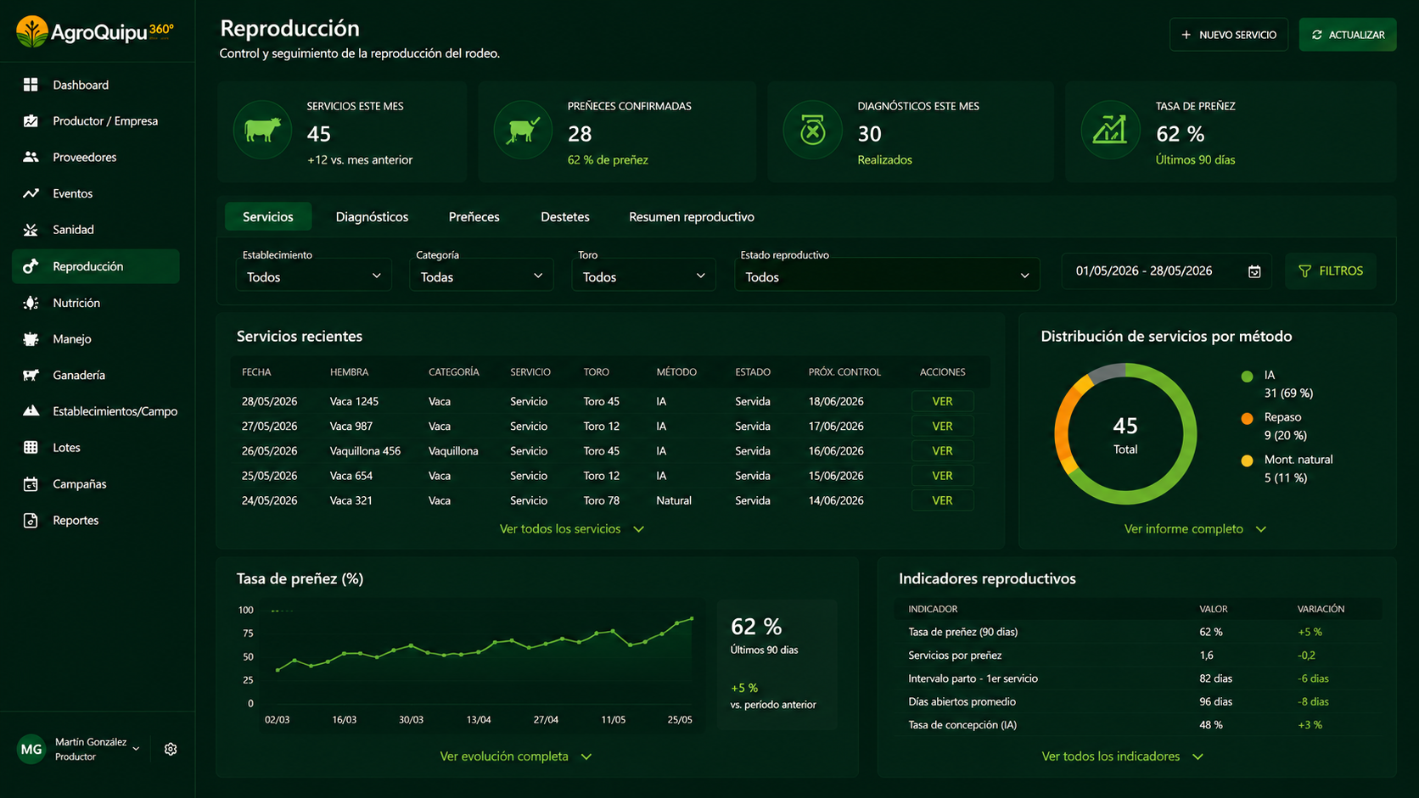Open the settings gear beside user profile
The width and height of the screenshot is (1419, 798).
(x=171, y=749)
